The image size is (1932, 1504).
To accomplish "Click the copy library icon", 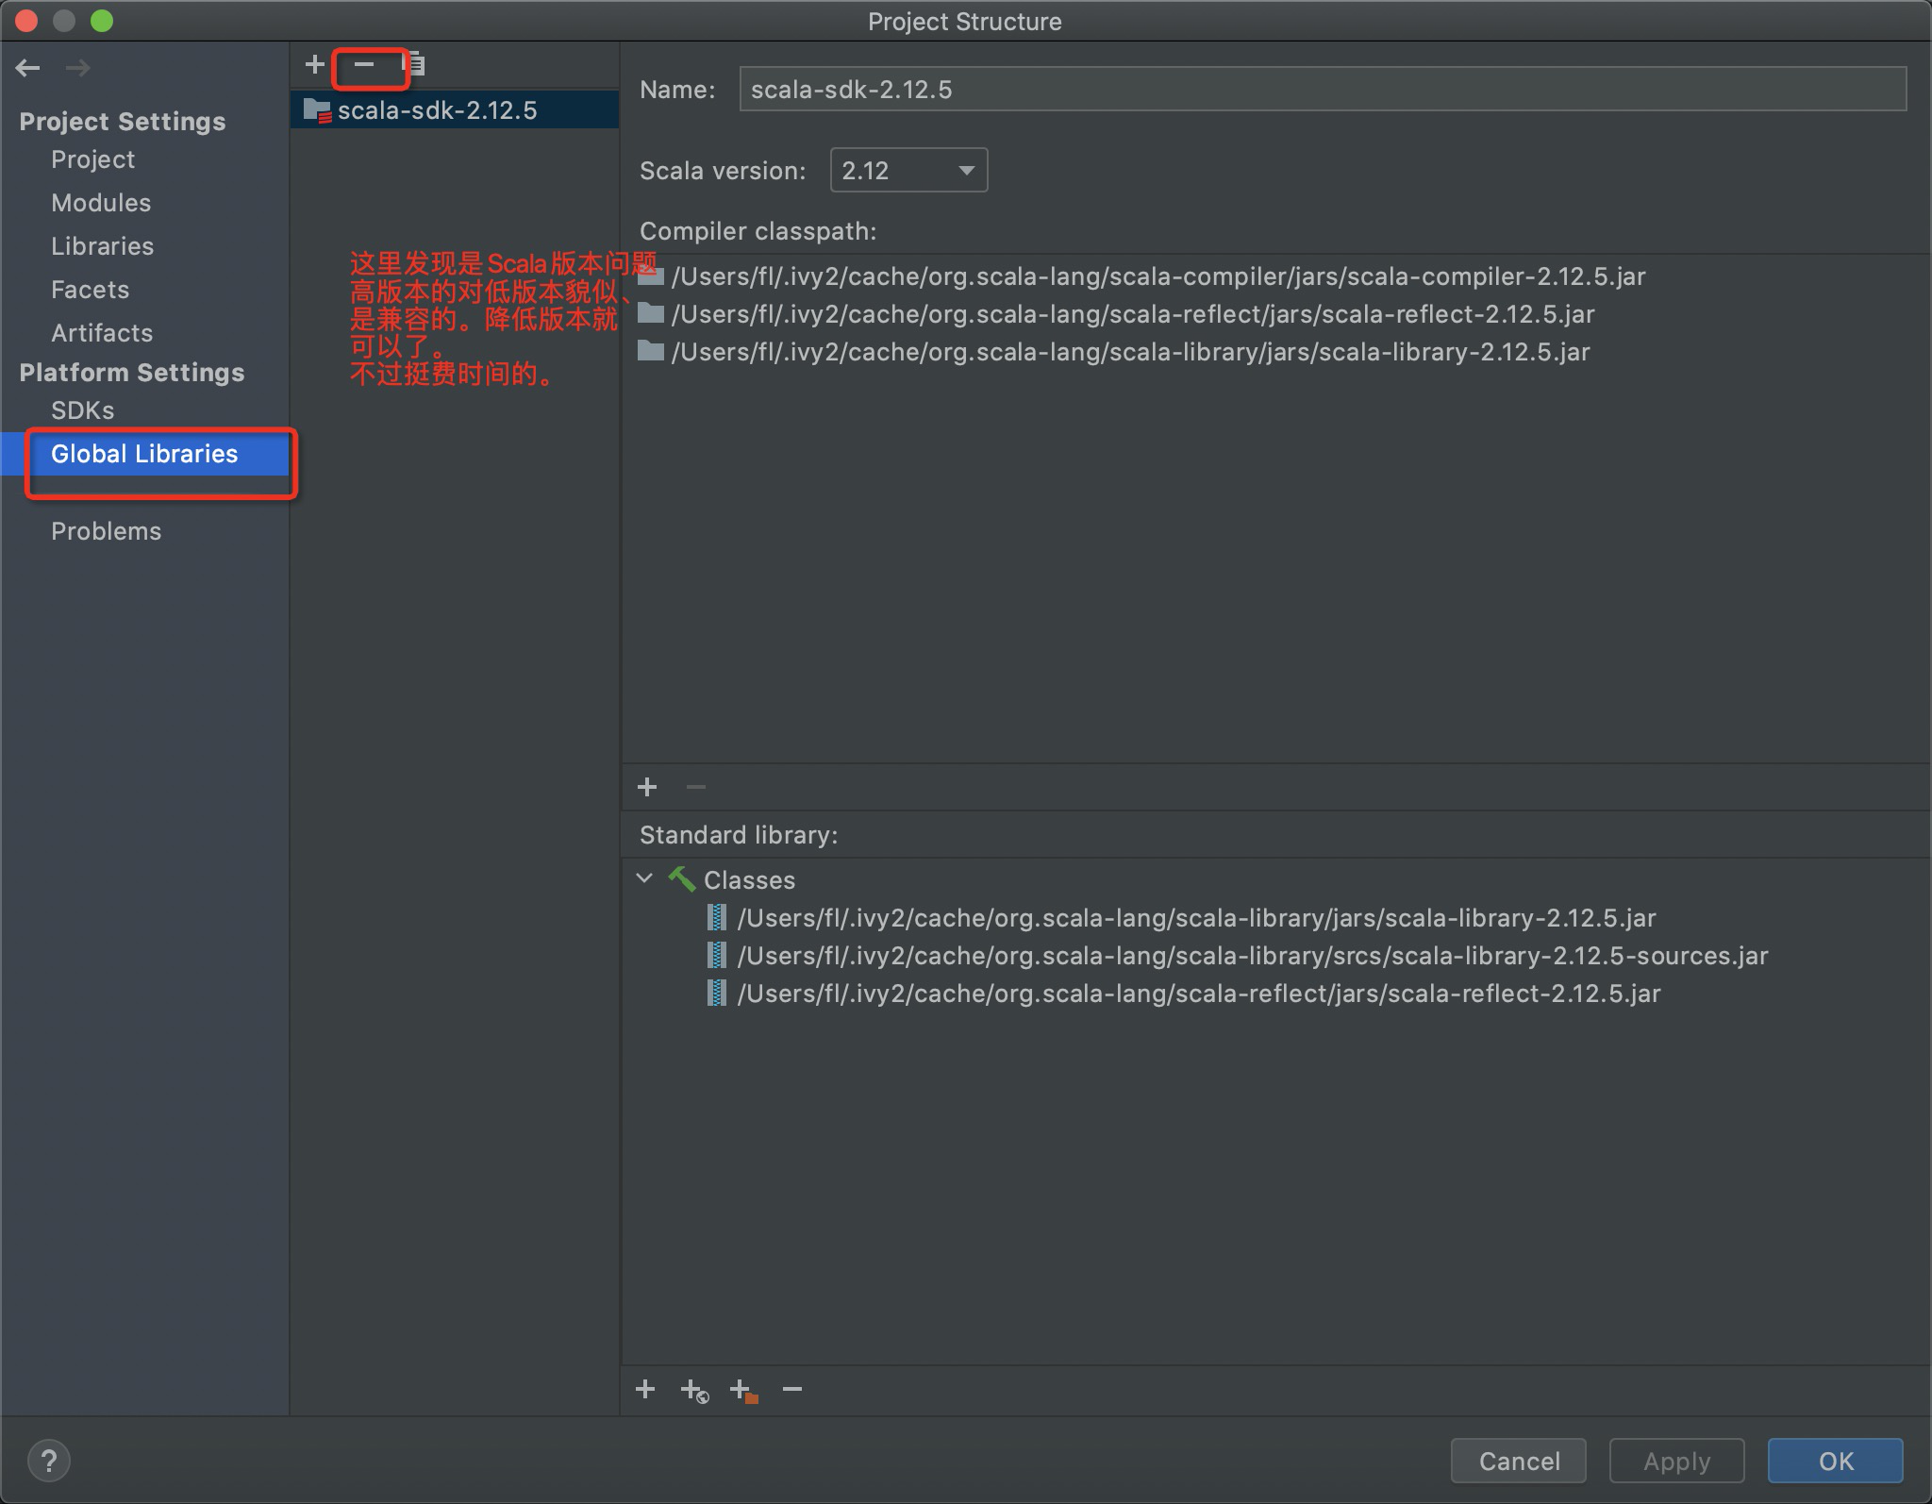I will coord(414,64).
